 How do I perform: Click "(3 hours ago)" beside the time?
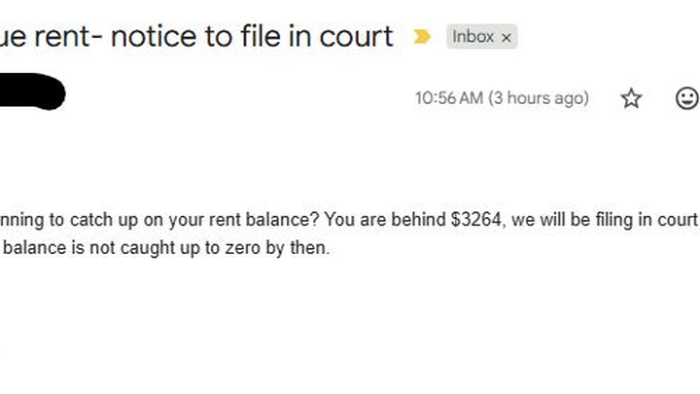539,98
